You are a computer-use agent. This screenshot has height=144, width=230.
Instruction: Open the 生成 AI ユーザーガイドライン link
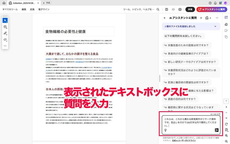point(184,141)
